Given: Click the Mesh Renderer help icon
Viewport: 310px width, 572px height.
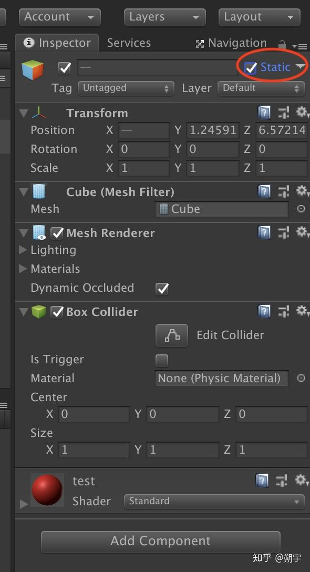Looking at the screenshot, I should pos(264,232).
